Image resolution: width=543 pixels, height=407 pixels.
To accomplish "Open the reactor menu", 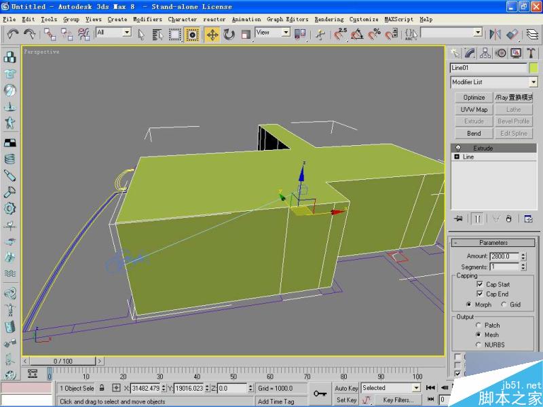I will 214,19.
